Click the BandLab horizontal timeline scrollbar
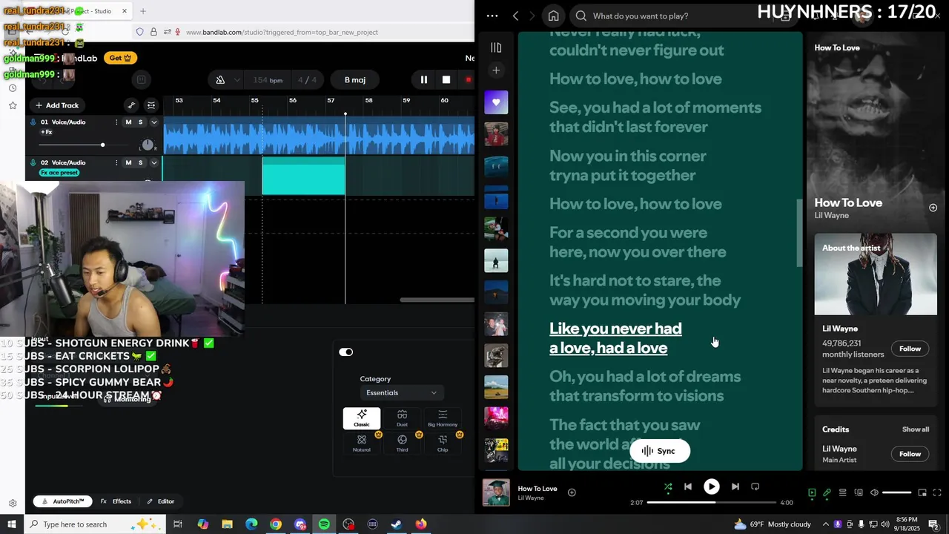 437,300
